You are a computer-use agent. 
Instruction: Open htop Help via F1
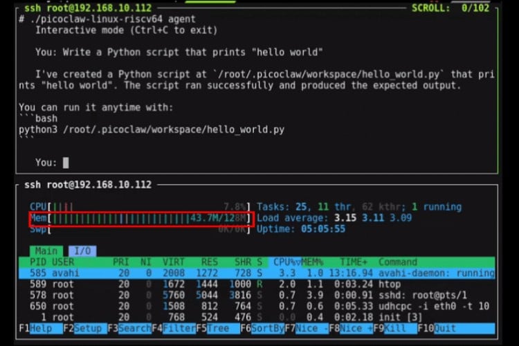coord(41,328)
